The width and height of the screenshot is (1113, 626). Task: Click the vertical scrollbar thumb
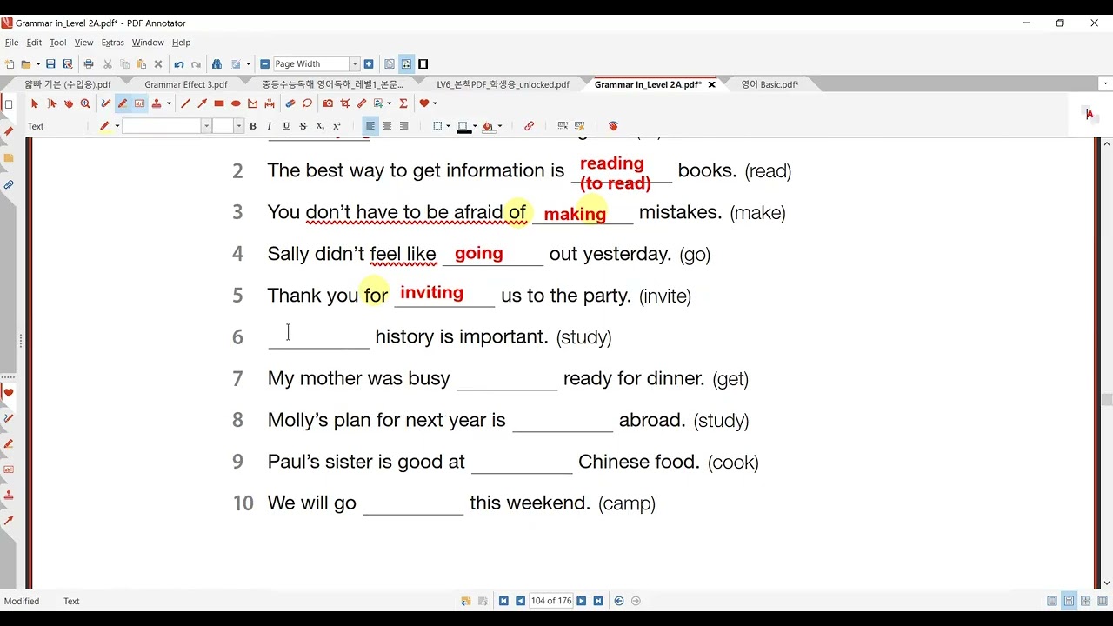click(1106, 401)
